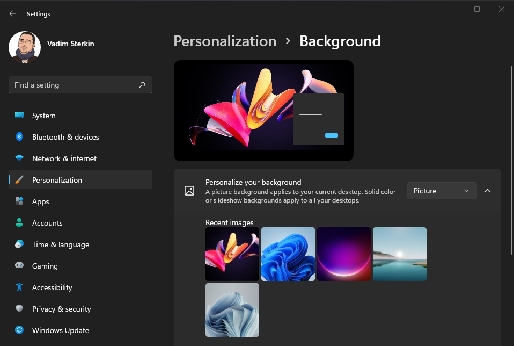Screen dimensions: 514x346
Task: Click the back arrow in Settings
Action: click(x=13, y=13)
